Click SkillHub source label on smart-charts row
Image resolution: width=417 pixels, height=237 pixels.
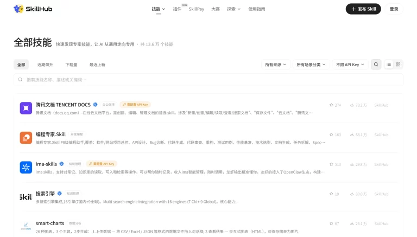point(381,224)
